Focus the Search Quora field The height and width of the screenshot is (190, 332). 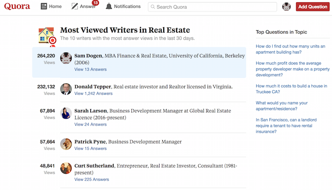click(x=213, y=7)
